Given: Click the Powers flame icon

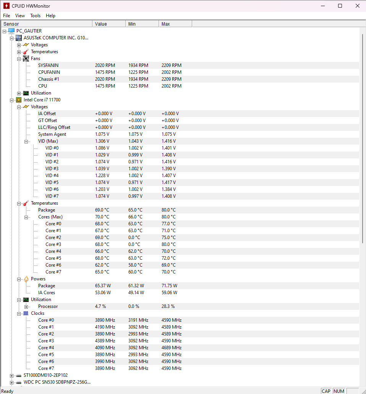Looking at the screenshot, I should tap(26, 279).
